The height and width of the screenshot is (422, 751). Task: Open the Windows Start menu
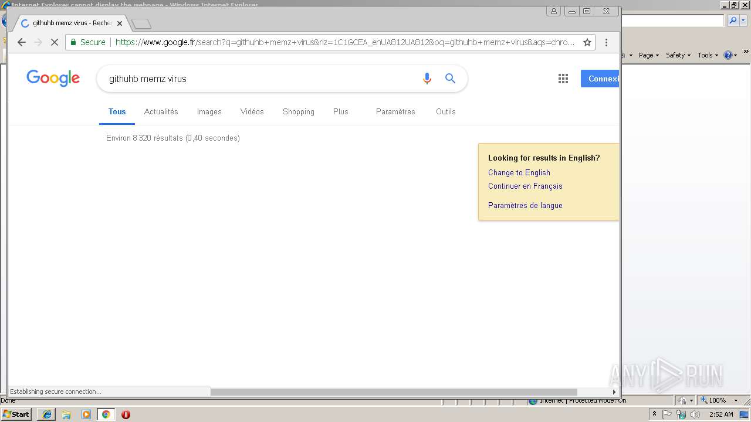[16, 414]
